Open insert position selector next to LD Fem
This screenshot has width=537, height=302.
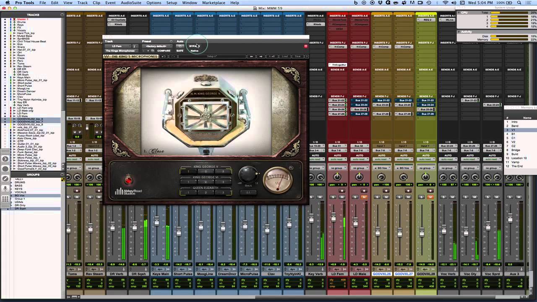pyautogui.click(x=135, y=46)
